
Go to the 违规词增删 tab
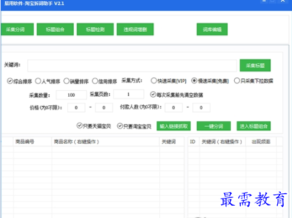135,29
